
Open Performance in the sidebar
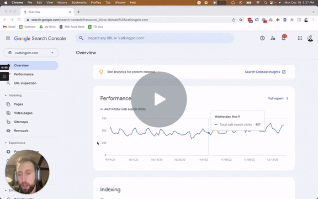(24, 74)
